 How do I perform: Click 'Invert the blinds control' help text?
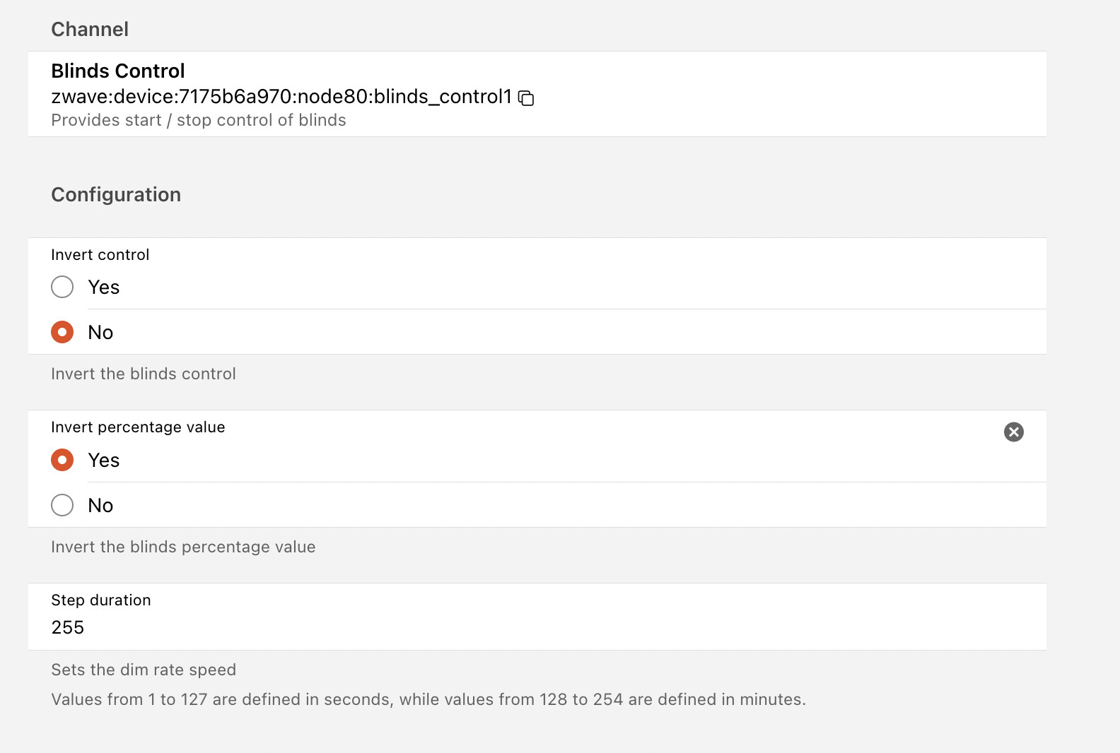click(x=143, y=374)
